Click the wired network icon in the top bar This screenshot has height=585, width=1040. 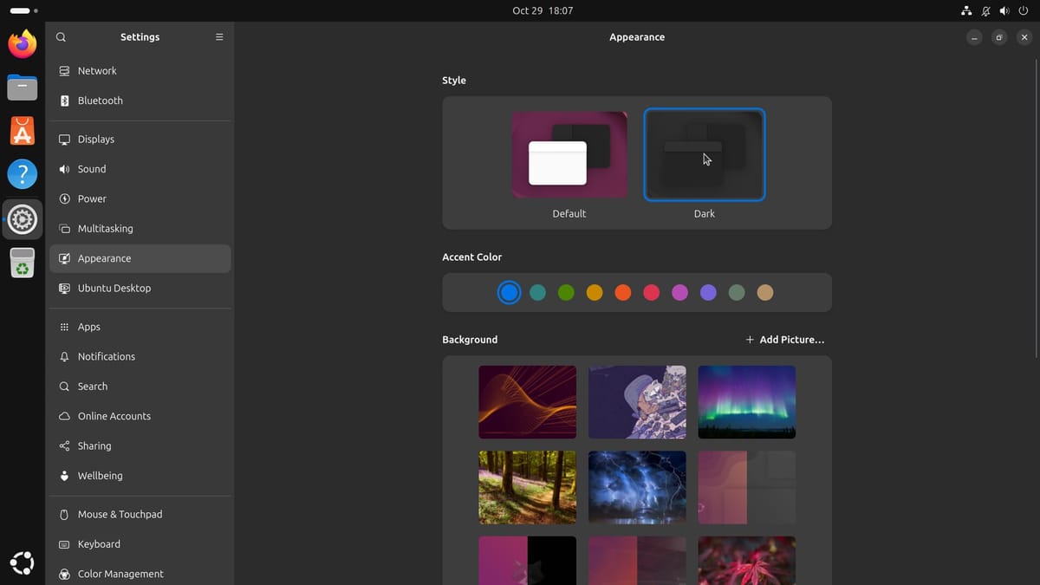(x=966, y=10)
